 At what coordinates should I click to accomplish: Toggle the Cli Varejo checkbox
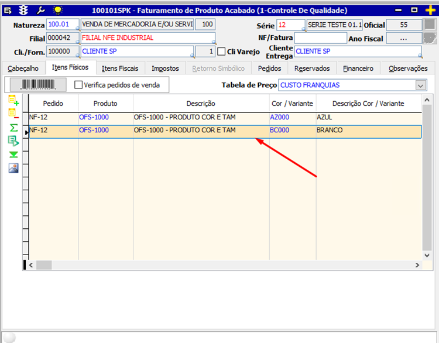pyautogui.click(x=221, y=52)
